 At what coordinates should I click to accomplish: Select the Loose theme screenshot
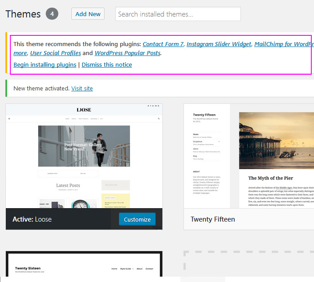click(x=84, y=156)
